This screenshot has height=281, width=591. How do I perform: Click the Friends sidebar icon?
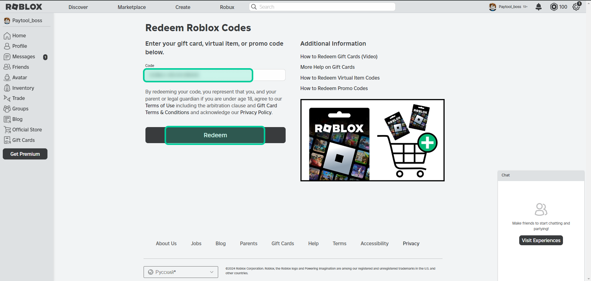7,67
